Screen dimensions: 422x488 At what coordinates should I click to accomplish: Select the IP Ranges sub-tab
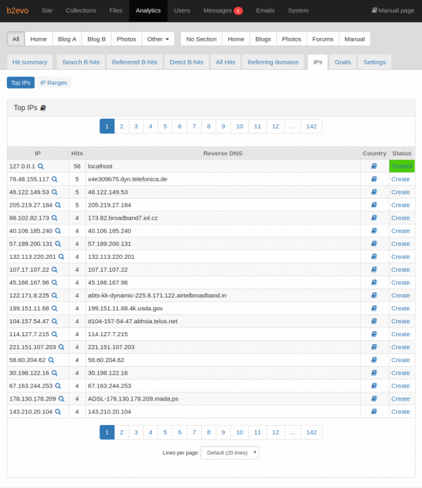pos(54,83)
